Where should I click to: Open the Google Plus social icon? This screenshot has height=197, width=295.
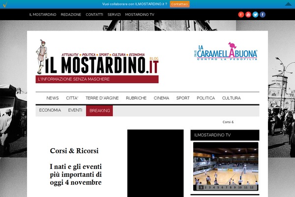tap(241, 14)
